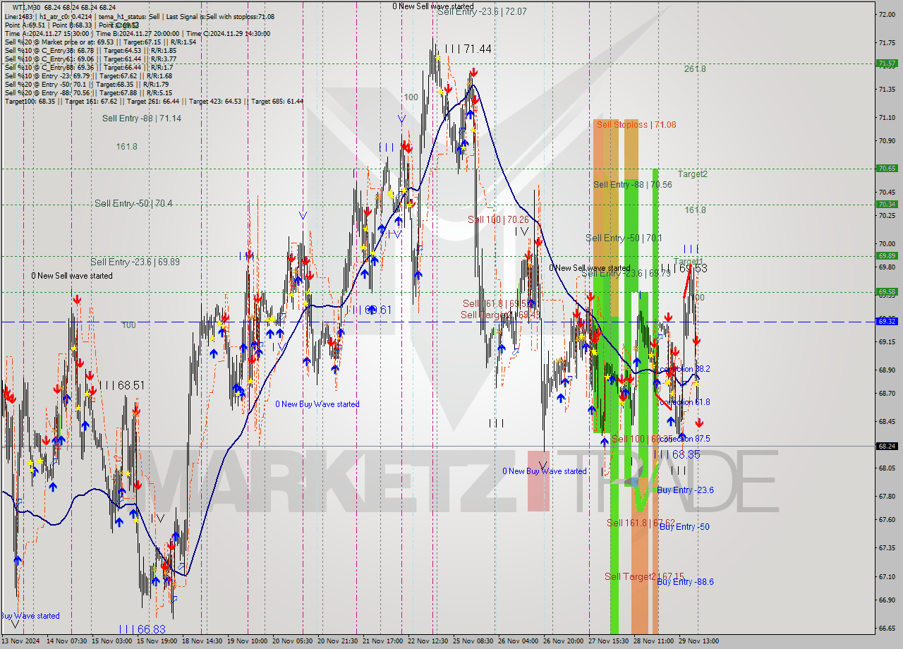The height and width of the screenshot is (649, 903).
Task: Select the 66.65 value on price scale
Action: click(x=886, y=628)
